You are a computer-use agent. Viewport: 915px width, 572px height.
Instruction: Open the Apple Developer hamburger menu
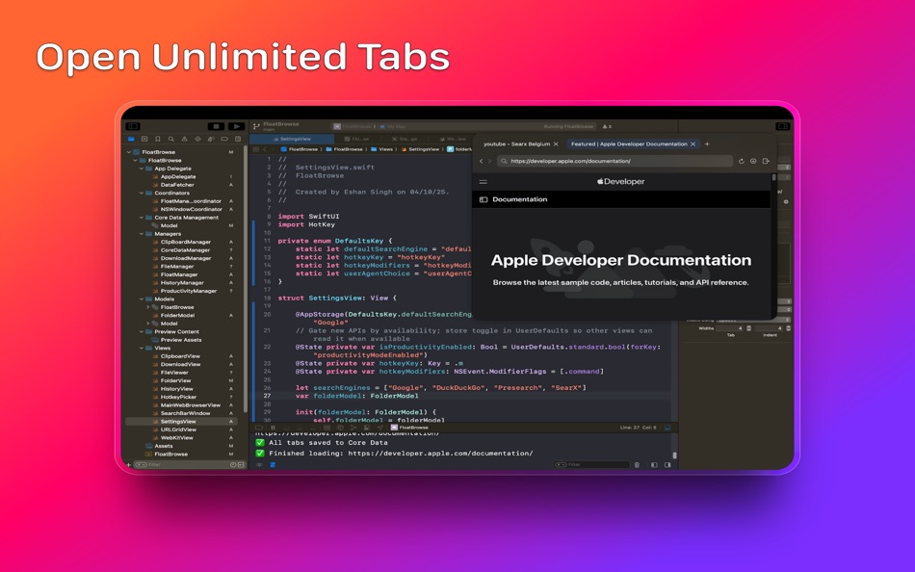(x=484, y=182)
